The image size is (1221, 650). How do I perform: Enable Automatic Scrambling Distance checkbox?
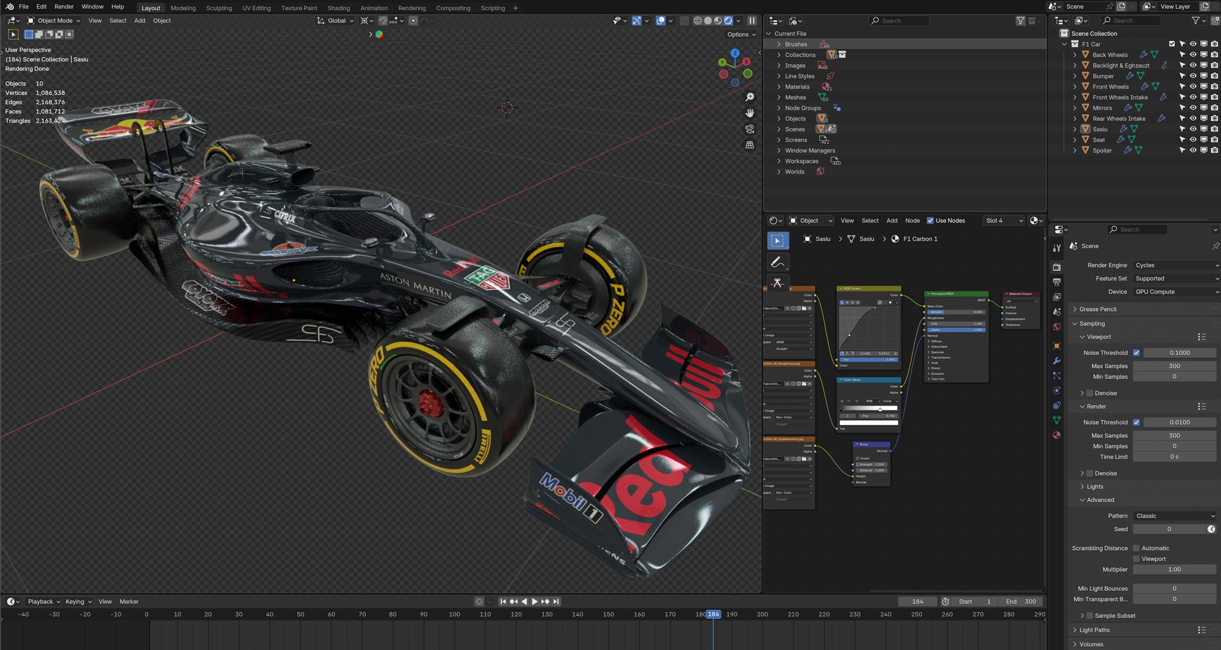click(x=1136, y=548)
